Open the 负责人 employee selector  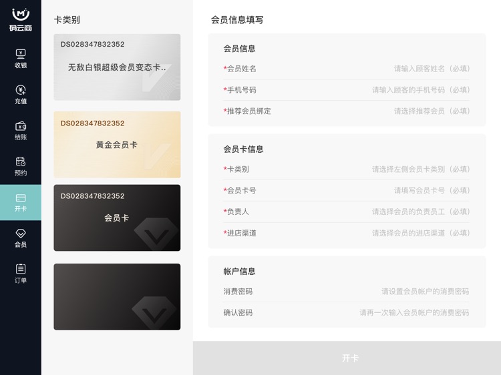(347, 212)
